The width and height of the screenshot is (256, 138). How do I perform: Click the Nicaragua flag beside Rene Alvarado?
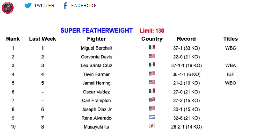click(x=152, y=117)
